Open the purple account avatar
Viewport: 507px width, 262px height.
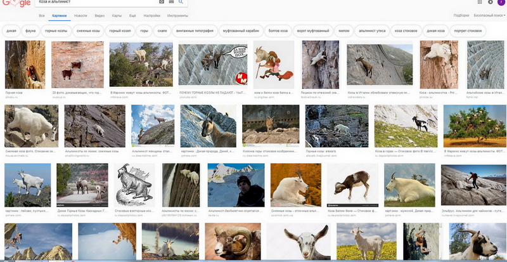pos(501,3)
